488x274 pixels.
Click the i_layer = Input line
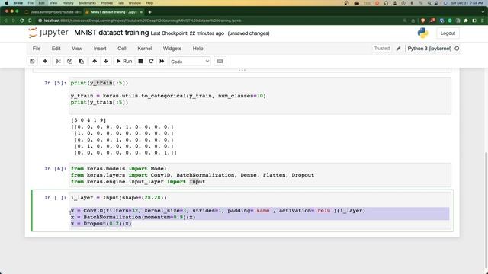coord(119,198)
